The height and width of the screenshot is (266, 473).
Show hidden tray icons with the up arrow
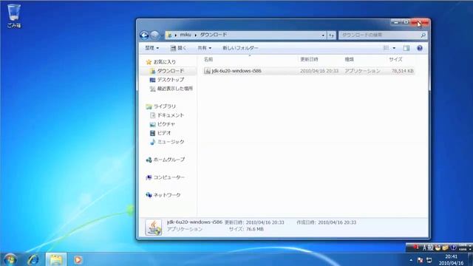click(x=411, y=260)
